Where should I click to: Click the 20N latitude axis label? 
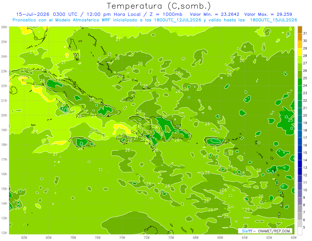pos(4,115)
